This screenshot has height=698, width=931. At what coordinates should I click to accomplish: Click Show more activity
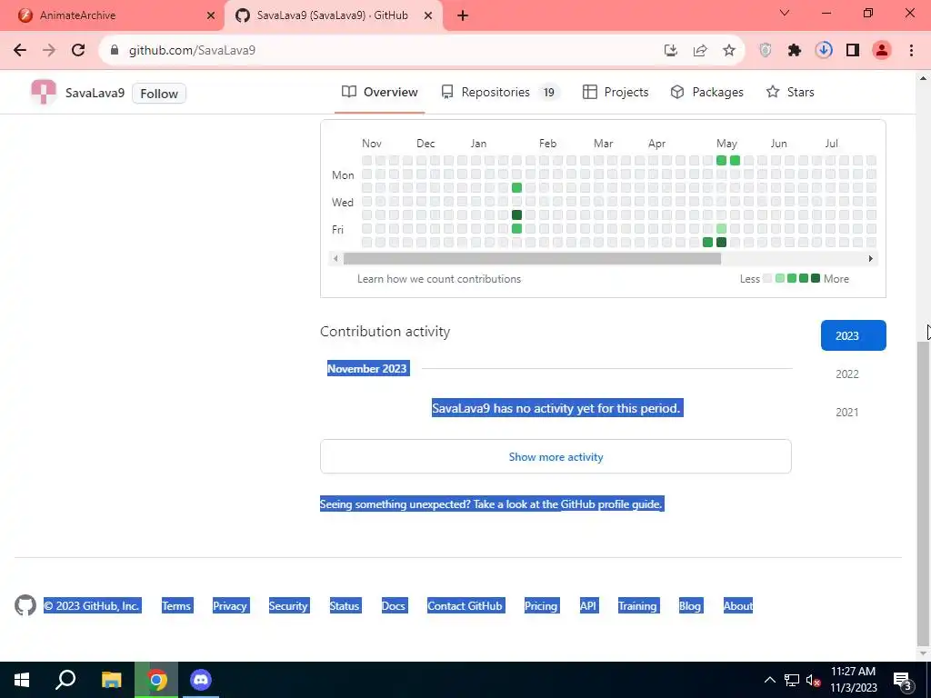click(x=556, y=456)
